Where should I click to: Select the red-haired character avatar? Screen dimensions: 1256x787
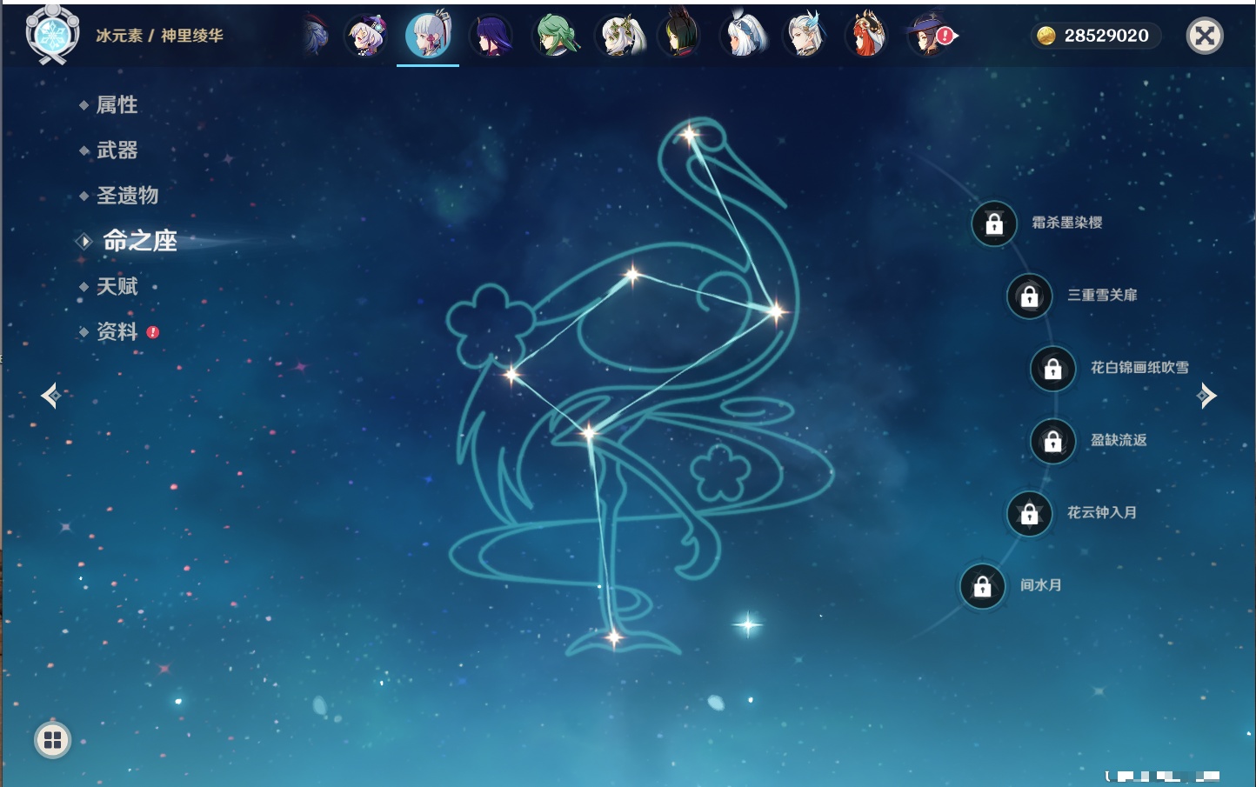[x=865, y=36]
